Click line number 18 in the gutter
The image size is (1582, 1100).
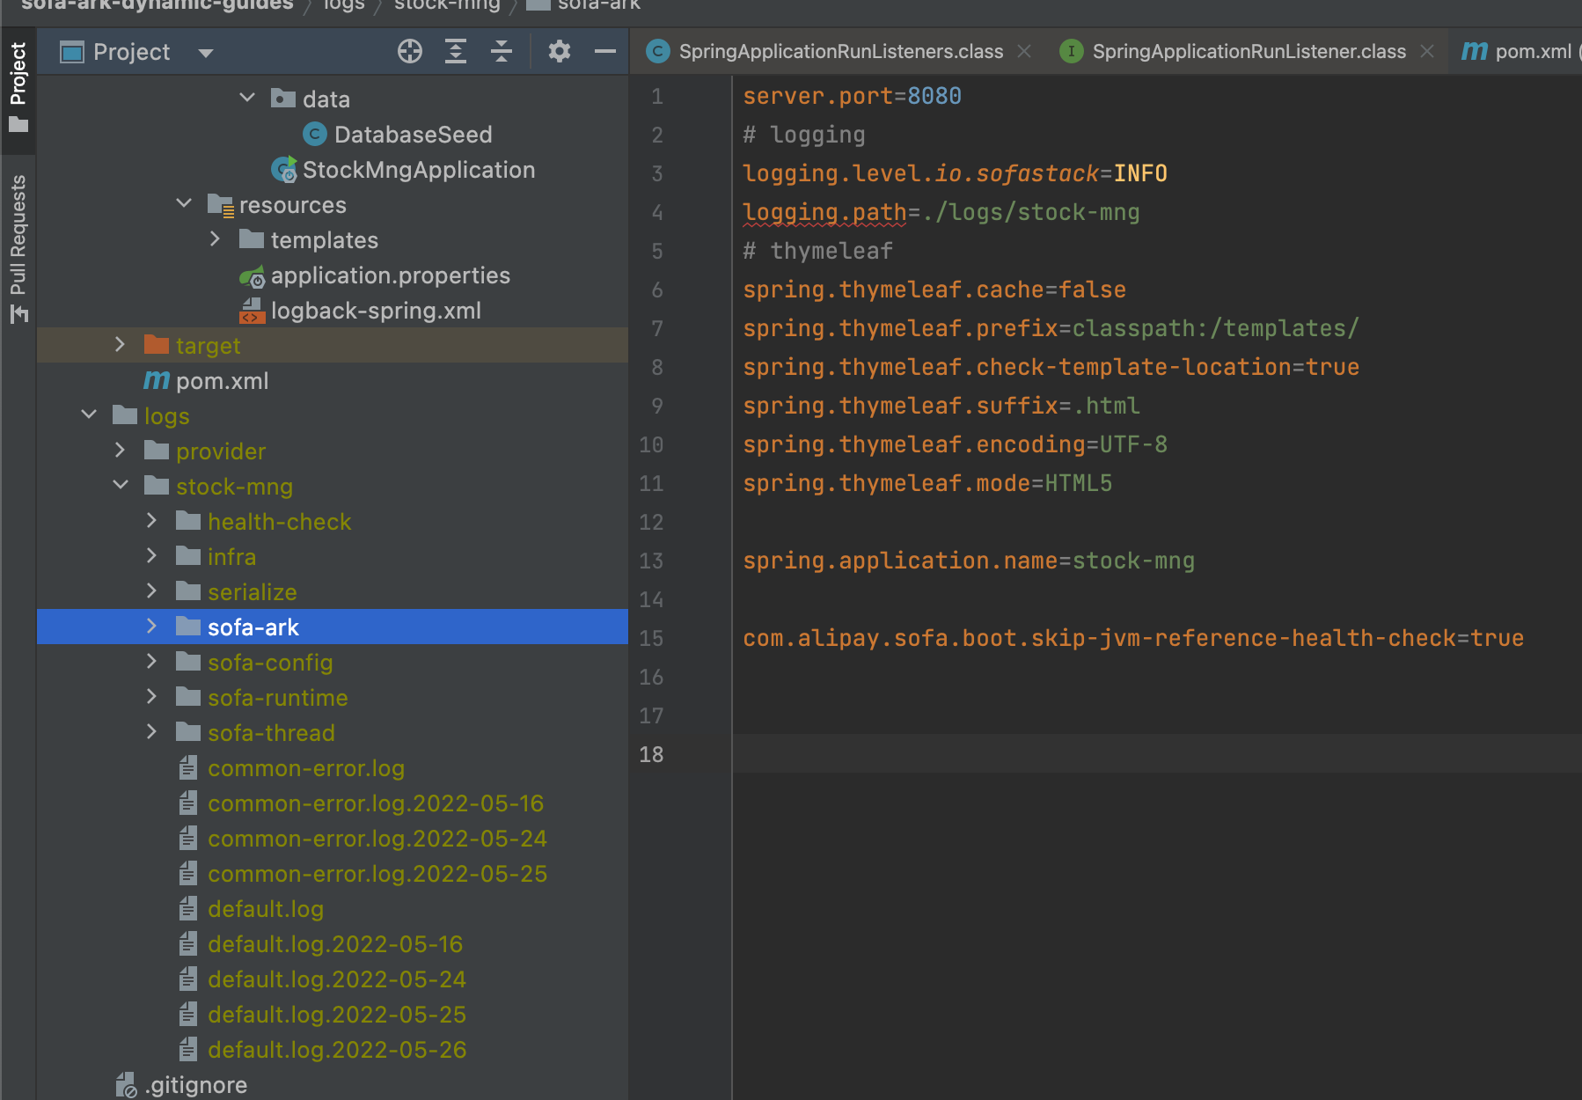651,754
